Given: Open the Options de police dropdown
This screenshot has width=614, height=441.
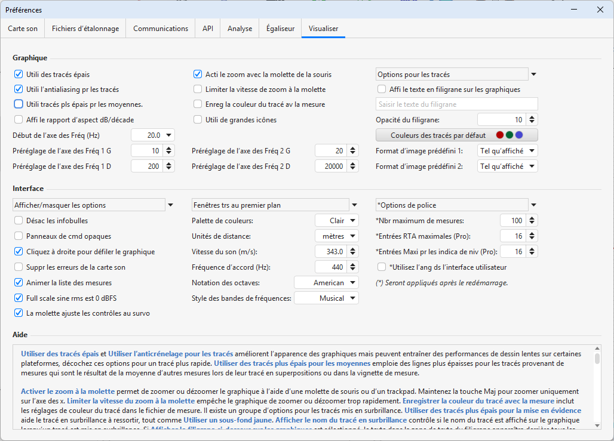Looking at the screenshot, I should pyautogui.click(x=456, y=205).
